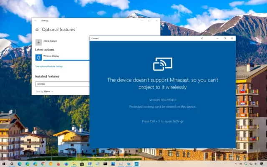Viewport: 267px width, 167px height.
Task: Launch purple Firefox Nightly from the taskbar
Action: click(66, 164)
